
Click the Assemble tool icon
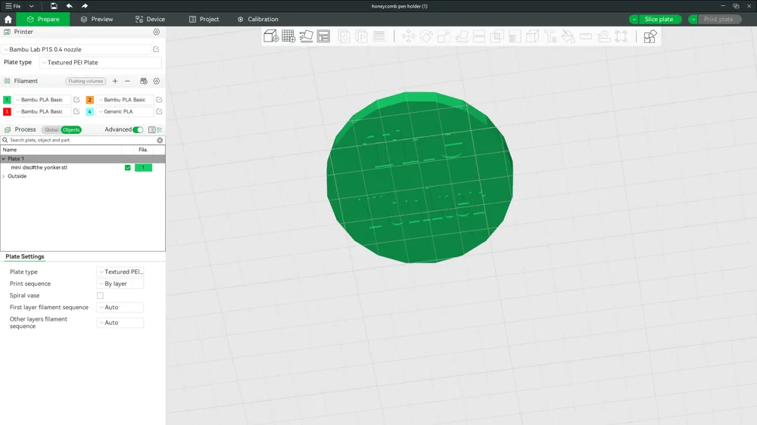[603, 36]
